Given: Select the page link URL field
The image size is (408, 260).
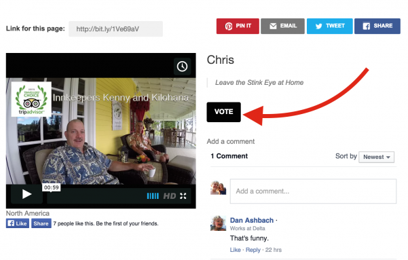Looking at the screenshot, I should (x=116, y=29).
